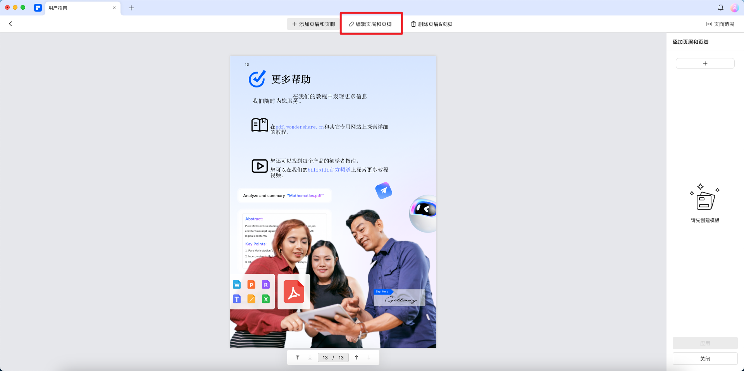Click the 应用 apply button
The height and width of the screenshot is (371, 744).
click(x=705, y=343)
